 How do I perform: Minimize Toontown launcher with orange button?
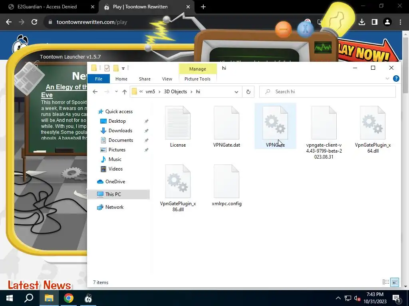283,29
